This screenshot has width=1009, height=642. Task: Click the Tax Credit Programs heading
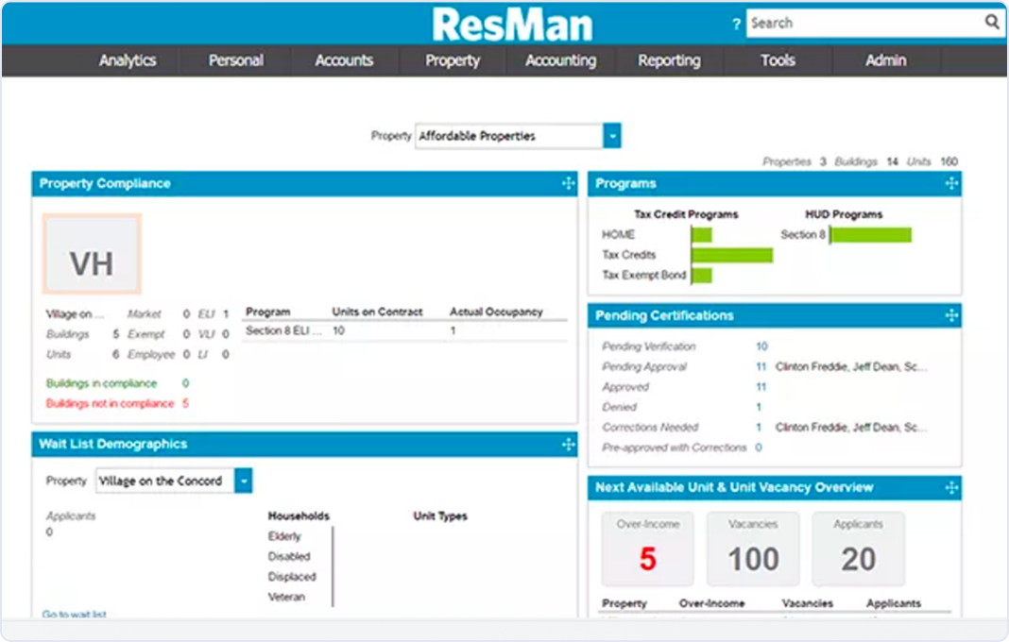(x=686, y=214)
